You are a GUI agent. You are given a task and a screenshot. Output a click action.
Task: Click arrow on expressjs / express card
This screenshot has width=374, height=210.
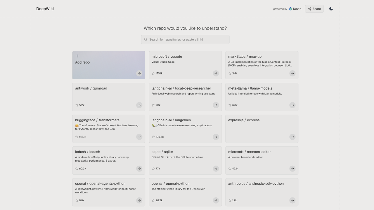click(292, 137)
